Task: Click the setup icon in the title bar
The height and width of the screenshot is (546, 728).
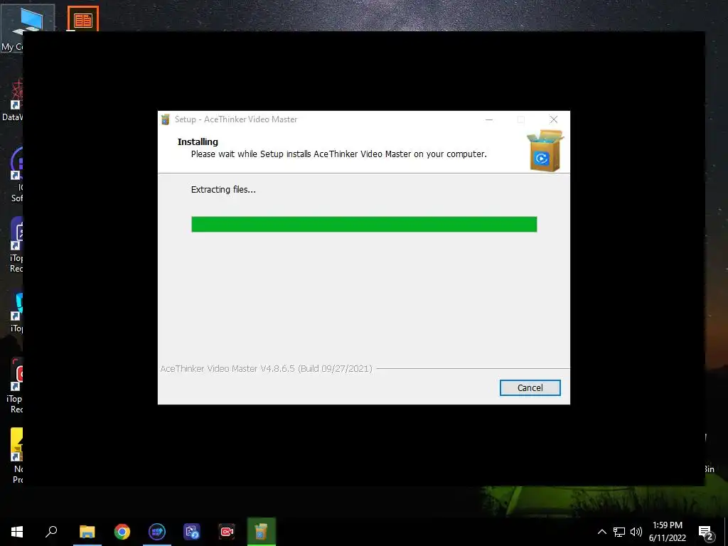Action: (x=165, y=119)
